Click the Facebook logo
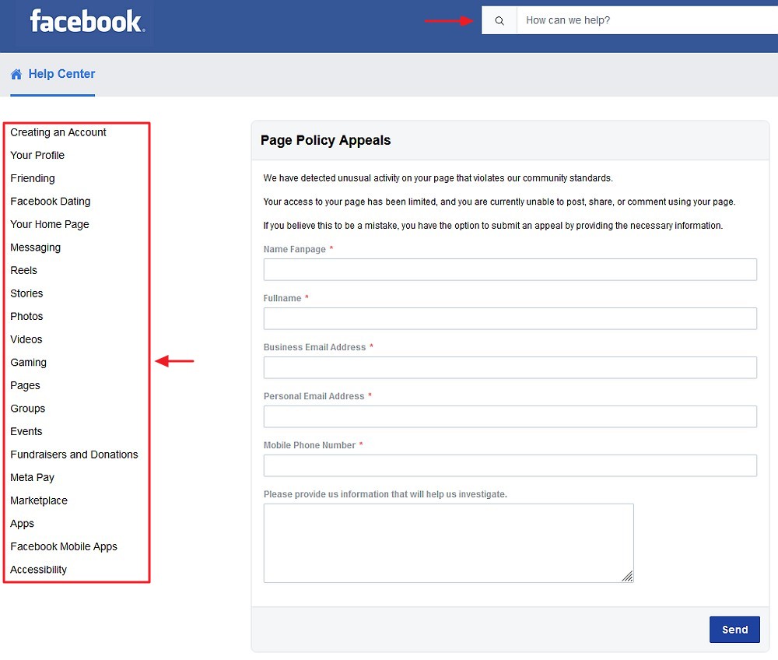This screenshot has width=778, height=660. [x=87, y=21]
